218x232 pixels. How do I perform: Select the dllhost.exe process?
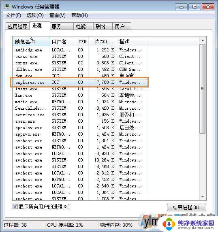point(80,69)
